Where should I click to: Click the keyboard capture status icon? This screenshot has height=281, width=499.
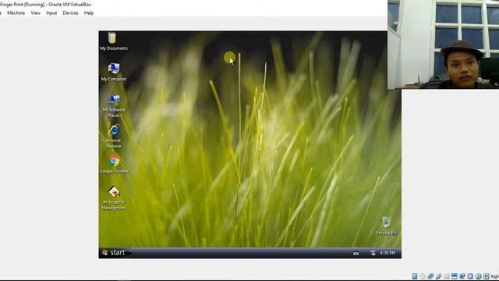click(487, 276)
